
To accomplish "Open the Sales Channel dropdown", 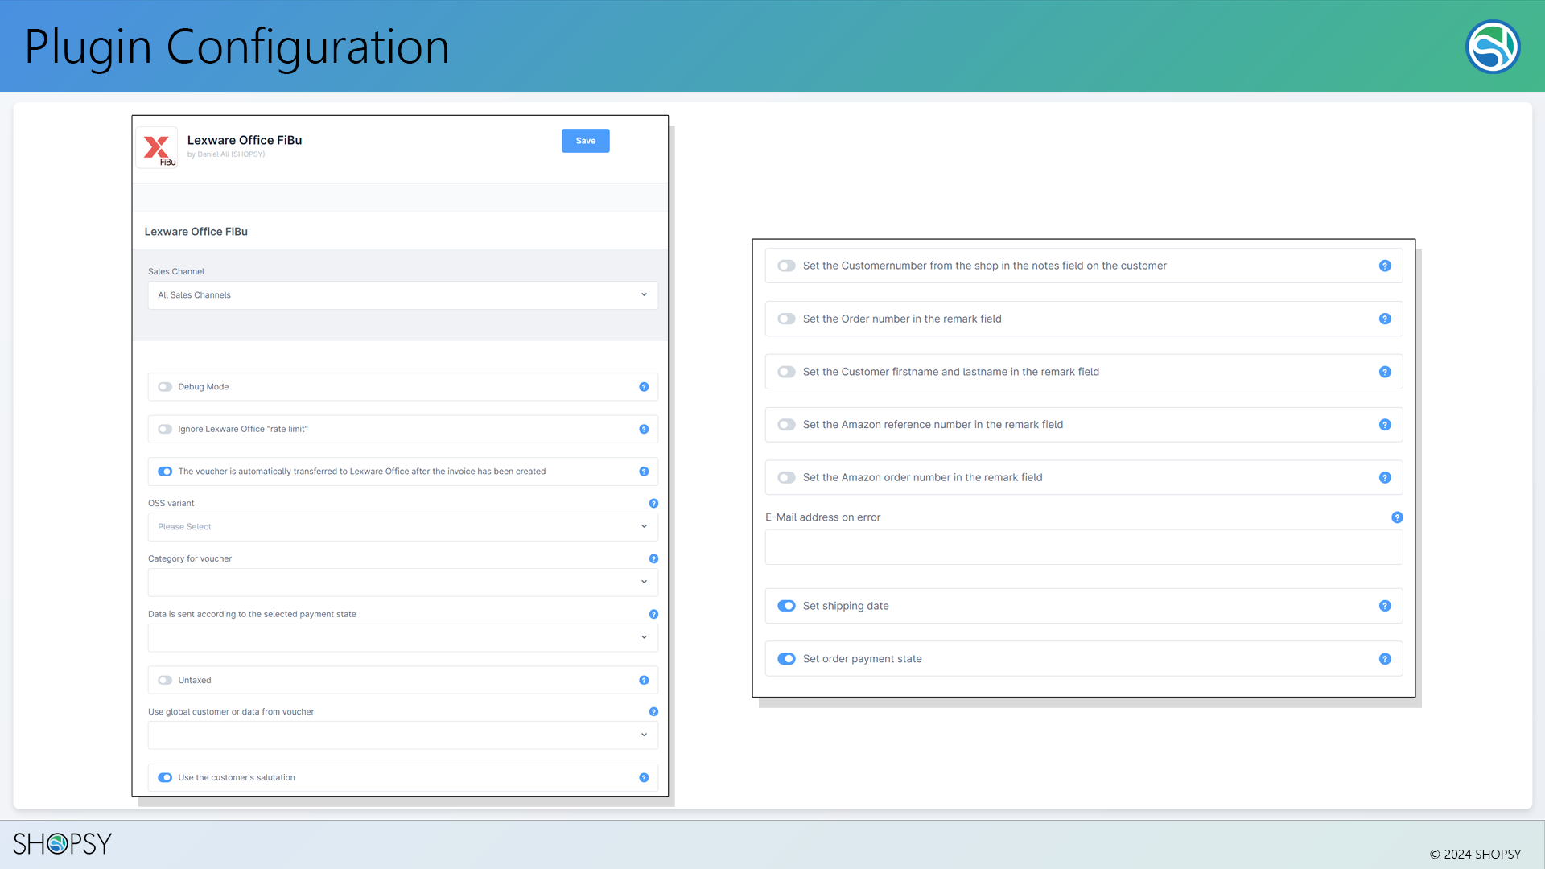I will click(402, 295).
